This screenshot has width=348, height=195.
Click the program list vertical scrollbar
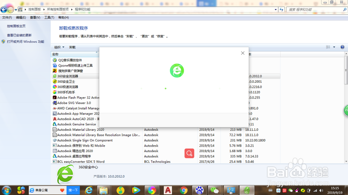pos(346,70)
